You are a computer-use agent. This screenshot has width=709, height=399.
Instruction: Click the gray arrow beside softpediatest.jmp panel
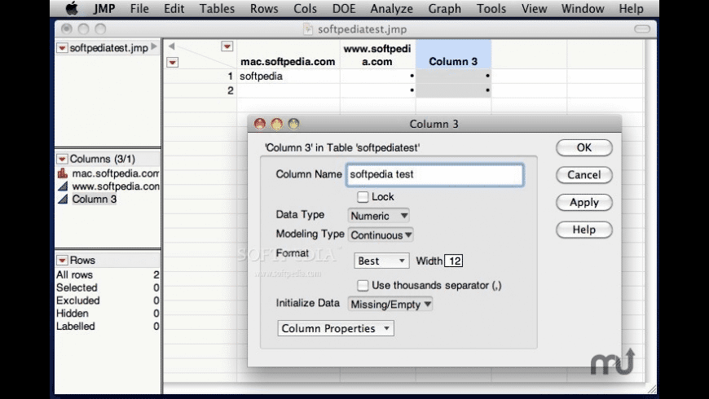pyautogui.click(x=154, y=46)
